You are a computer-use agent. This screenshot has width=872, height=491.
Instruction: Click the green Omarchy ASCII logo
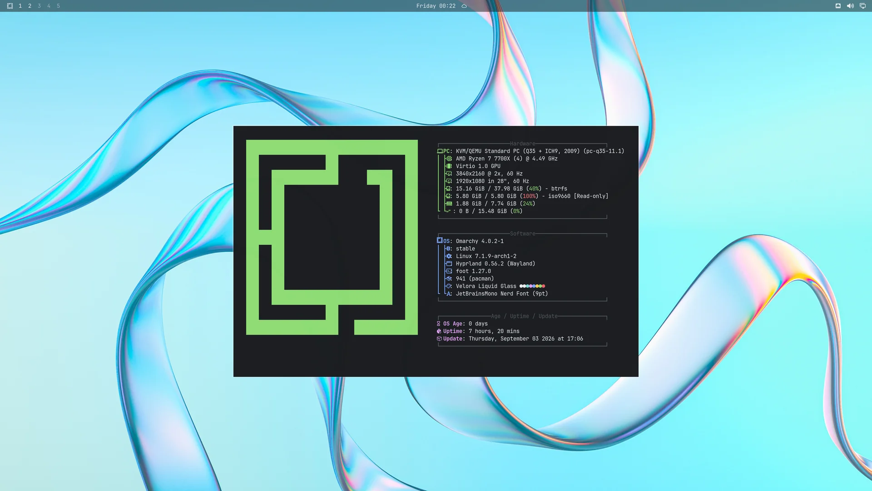coord(332,237)
